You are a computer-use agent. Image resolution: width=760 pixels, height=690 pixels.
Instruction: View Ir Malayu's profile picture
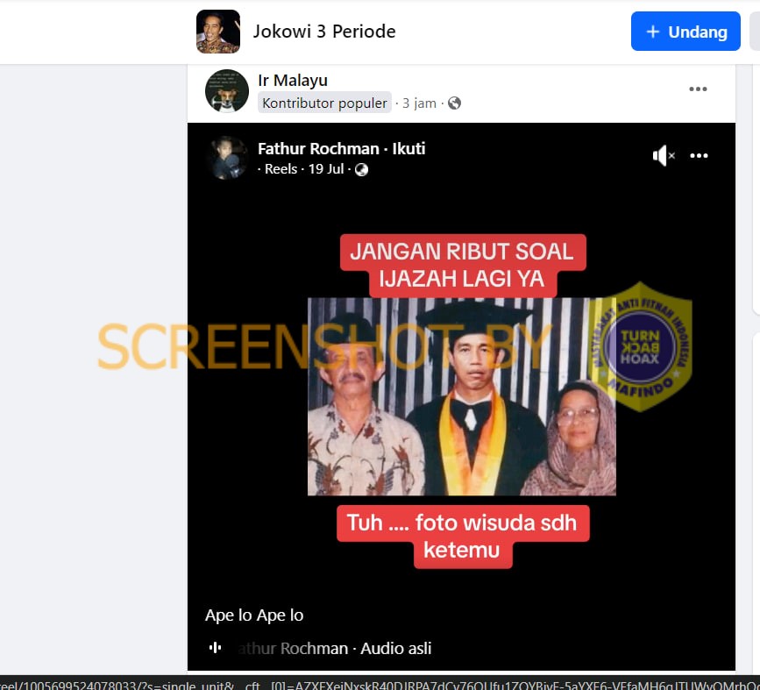(227, 91)
